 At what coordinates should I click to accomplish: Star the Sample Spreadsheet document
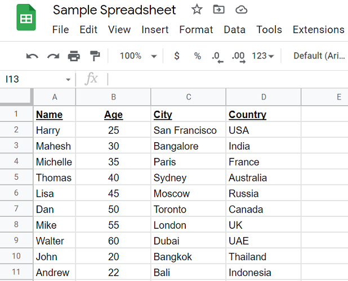click(197, 10)
